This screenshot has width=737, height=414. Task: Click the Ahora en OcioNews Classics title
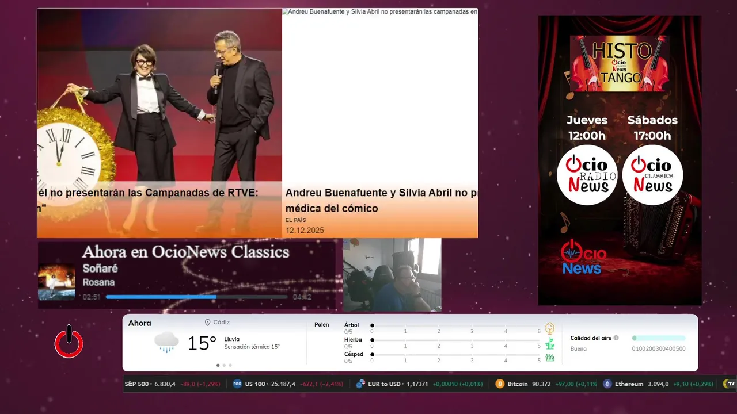[x=186, y=251]
